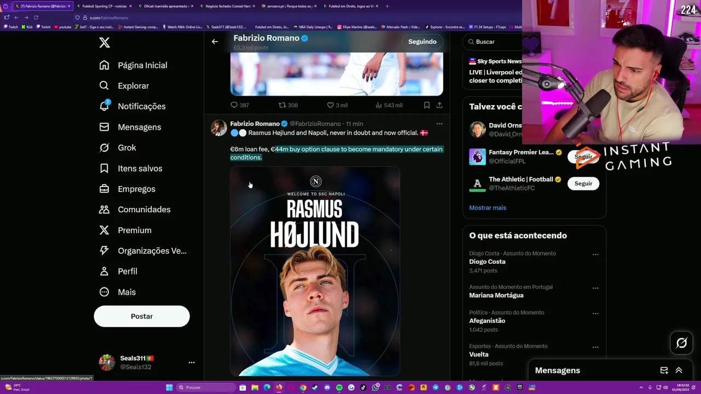Open Notificações with the bell icon
The width and height of the screenshot is (701, 394).
pyautogui.click(x=132, y=106)
